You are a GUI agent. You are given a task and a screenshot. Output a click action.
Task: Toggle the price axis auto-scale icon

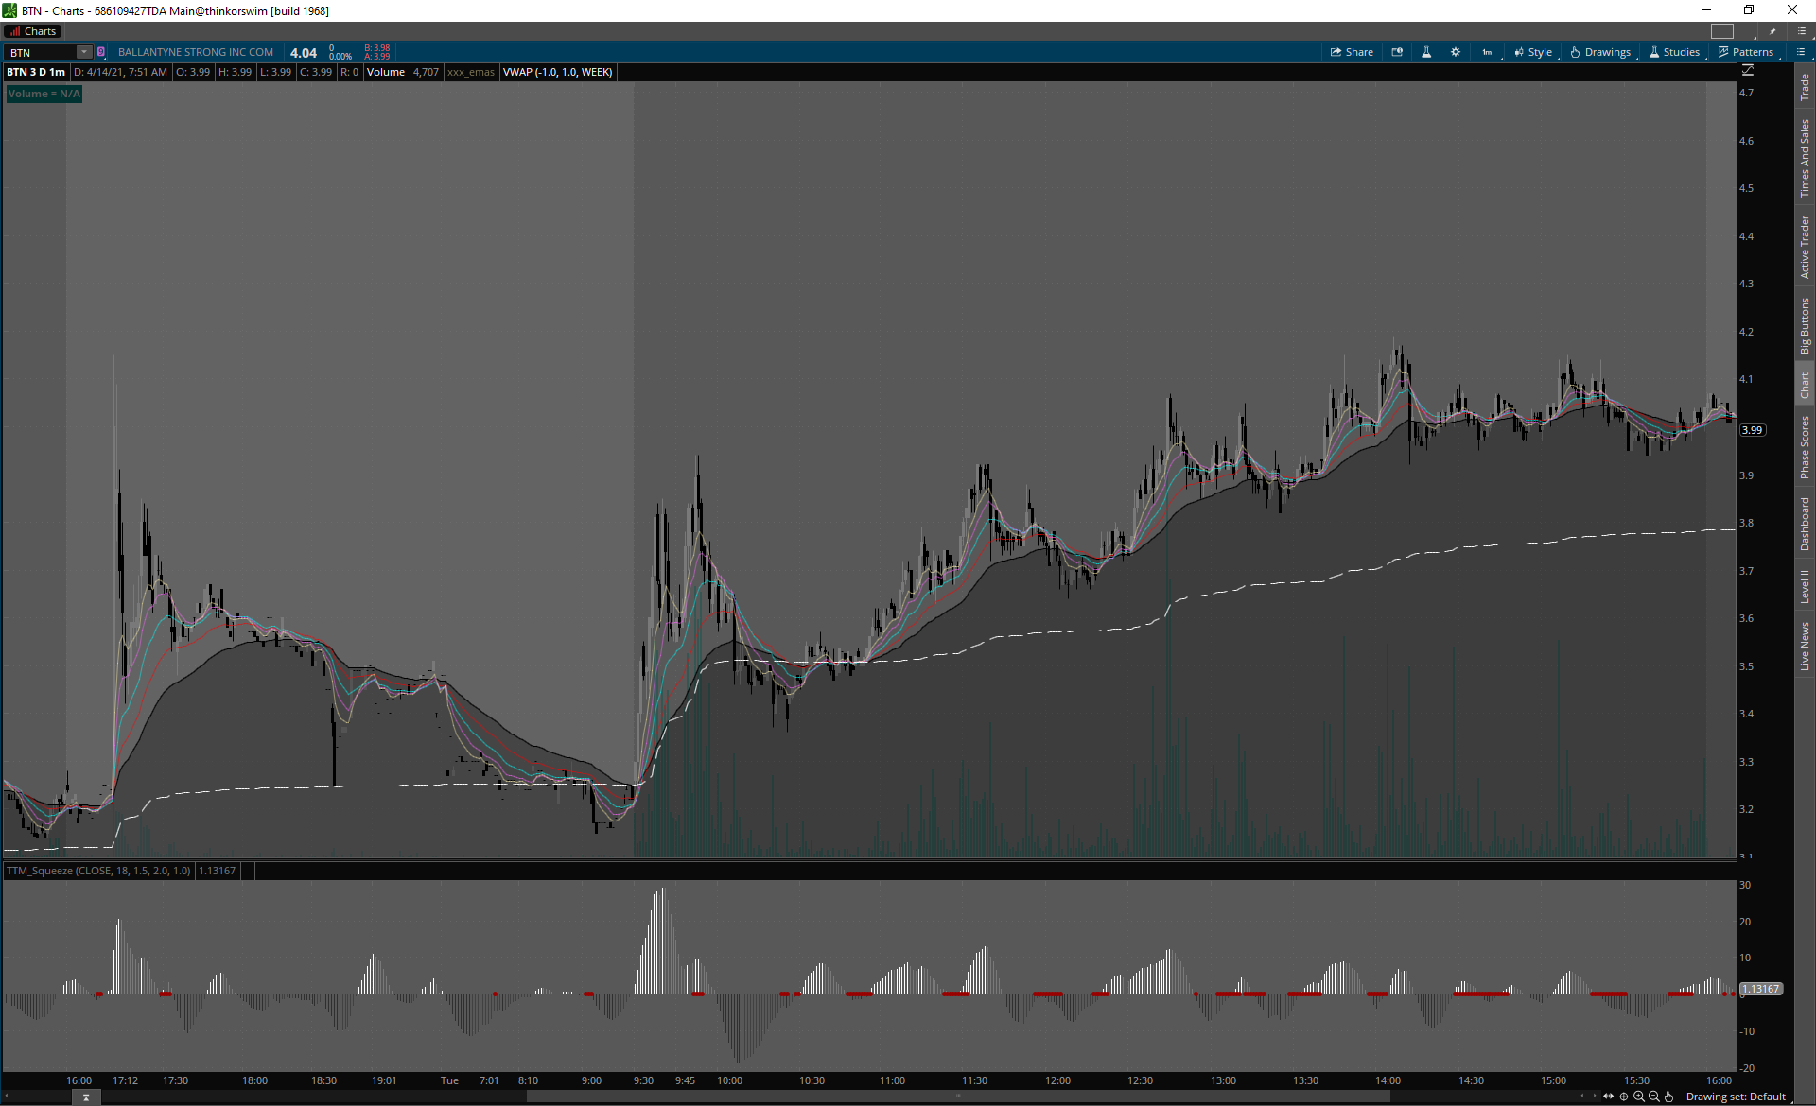click(x=1747, y=71)
